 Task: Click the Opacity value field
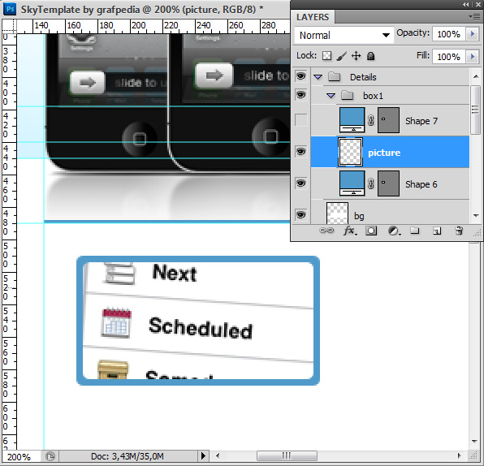[x=449, y=34]
